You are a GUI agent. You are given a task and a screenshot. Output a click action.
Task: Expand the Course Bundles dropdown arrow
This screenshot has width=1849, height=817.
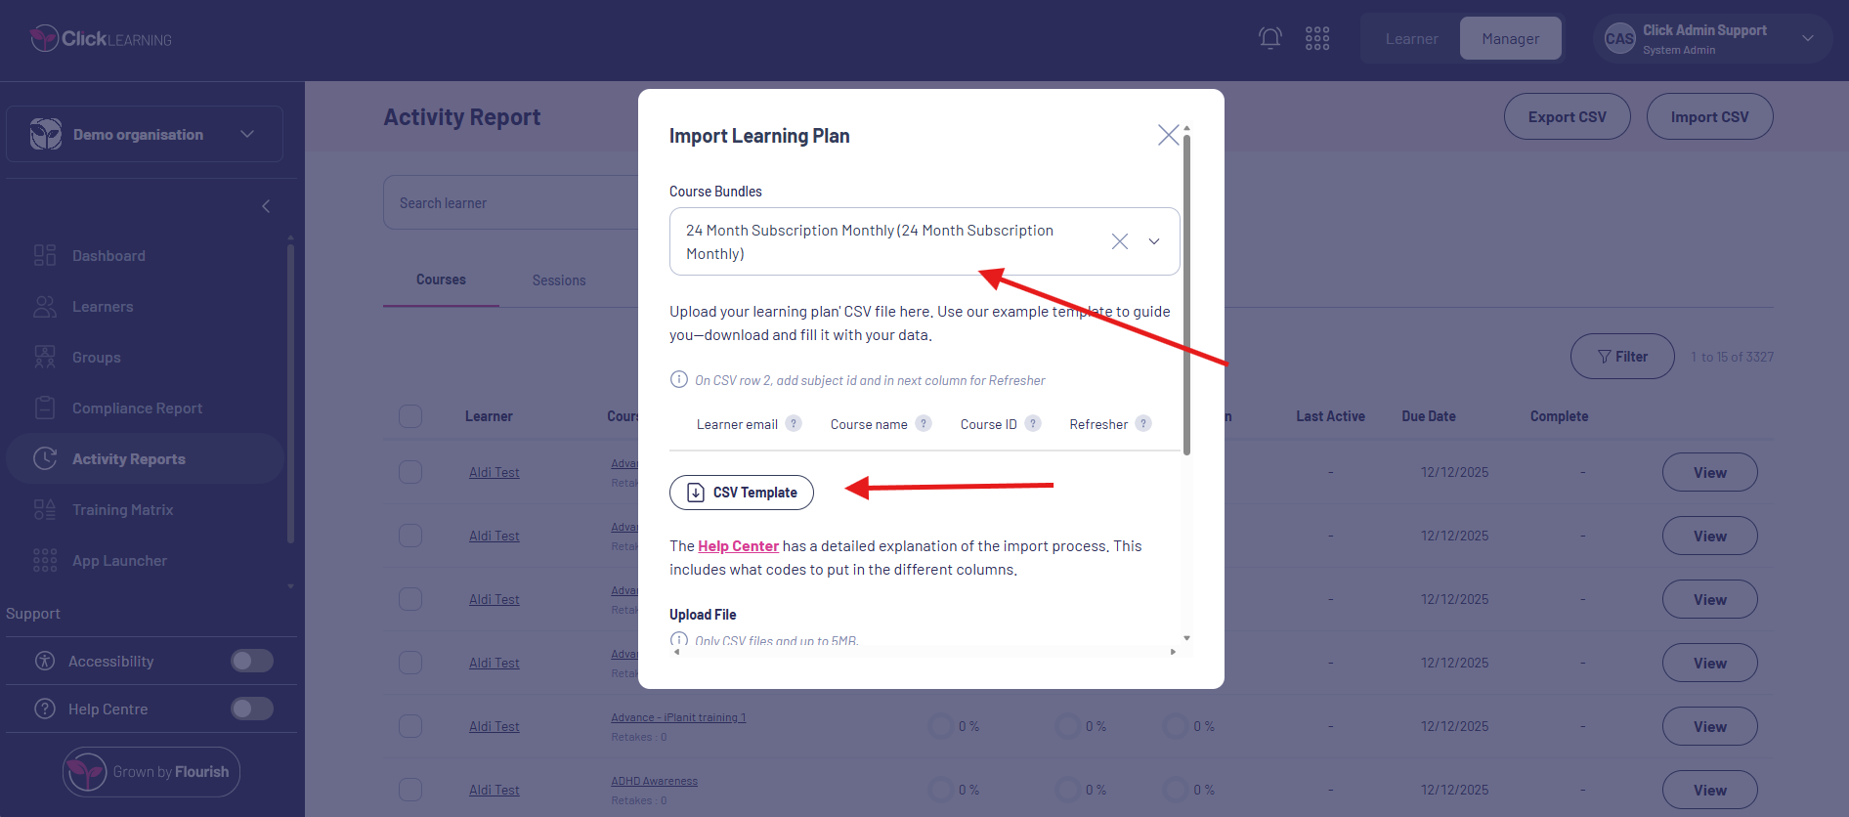tap(1154, 241)
